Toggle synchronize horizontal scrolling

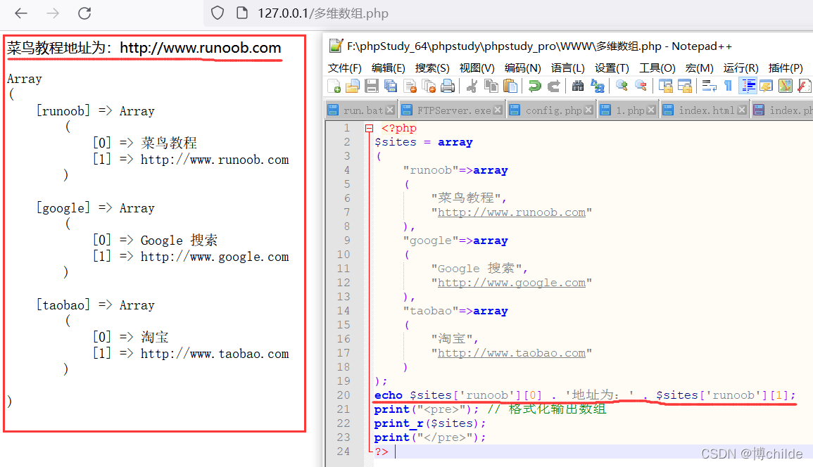pos(684,86)
